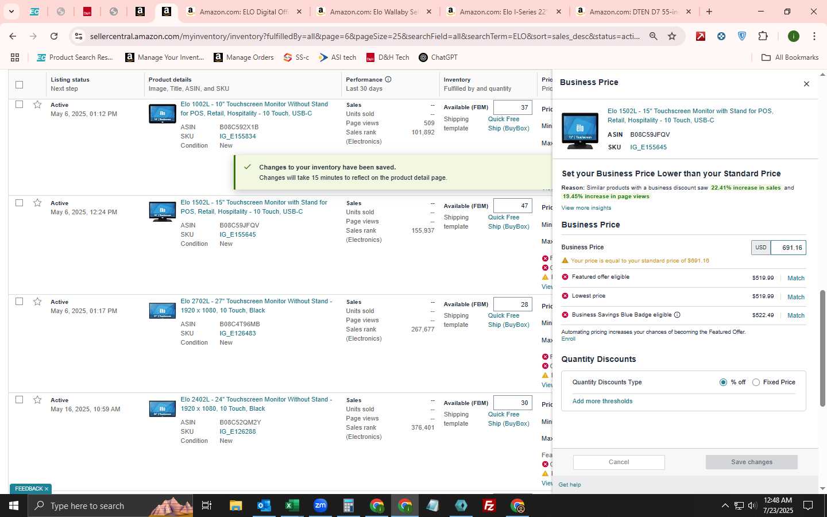The height and width of the screenshot is (517, 827).
Task: Click Add more thresholds
Action: [602, 402]
